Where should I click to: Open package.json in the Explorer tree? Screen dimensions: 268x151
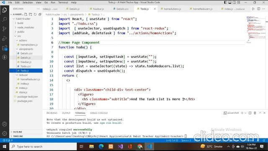tap(25, 101)
